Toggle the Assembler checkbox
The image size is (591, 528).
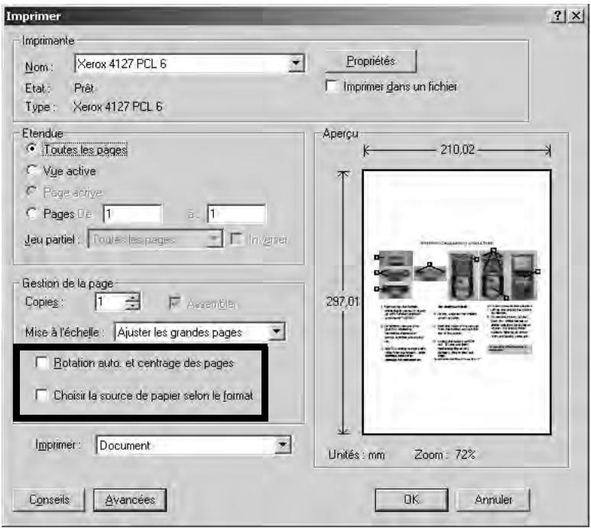(x=174, y=303)
